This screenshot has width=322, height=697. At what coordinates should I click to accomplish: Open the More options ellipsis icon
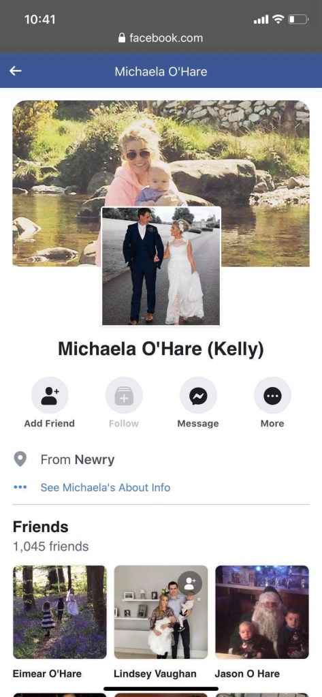pos(272,395)
